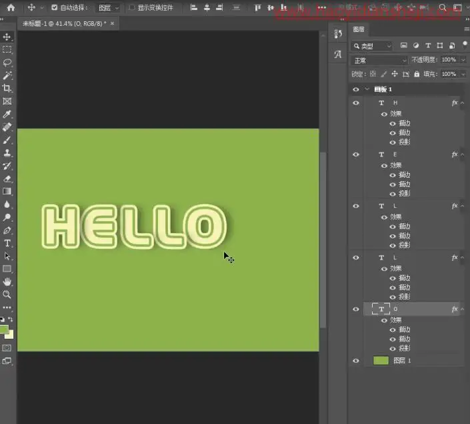Viewport: 470px width, 424px height.
Task: Select the Horizontal Type tool
Action: click(x=7, y=243)
